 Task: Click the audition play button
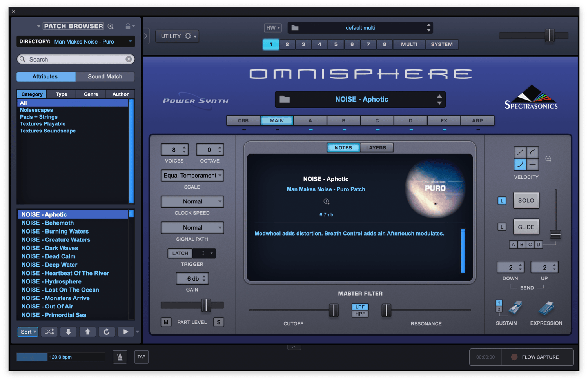[125, 332]
